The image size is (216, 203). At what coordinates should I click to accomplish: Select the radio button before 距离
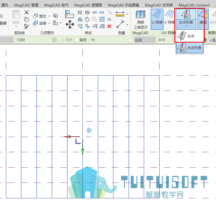click(130, 40)
